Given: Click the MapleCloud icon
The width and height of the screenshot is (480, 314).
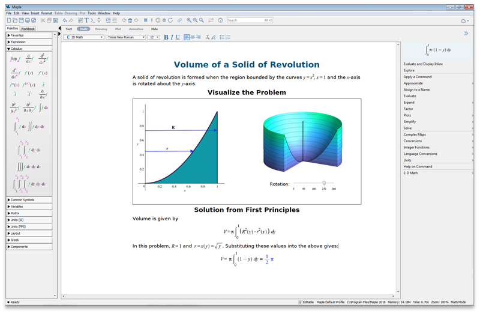Looking at the screenshot, I should click(464, 20).
